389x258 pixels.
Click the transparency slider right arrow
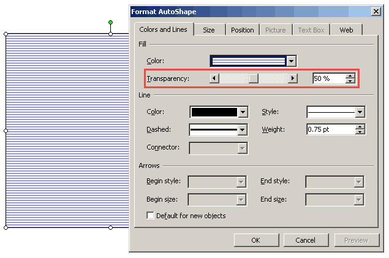pyautogui.click(x=293, y=78)
